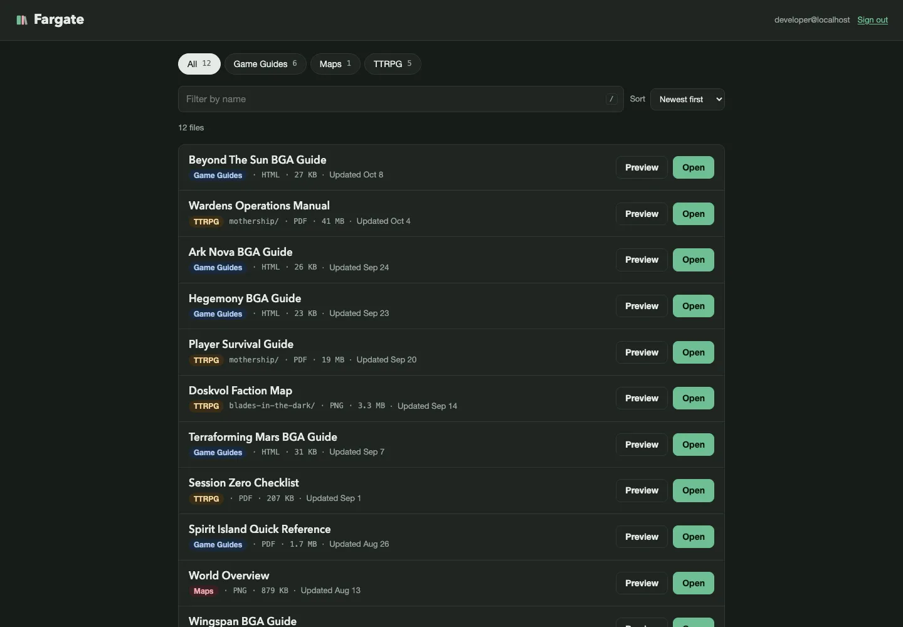The image size is (903, 627).
Task: Click mothership/ path on Wardens Operations Manual
Action: pos(254,221)
